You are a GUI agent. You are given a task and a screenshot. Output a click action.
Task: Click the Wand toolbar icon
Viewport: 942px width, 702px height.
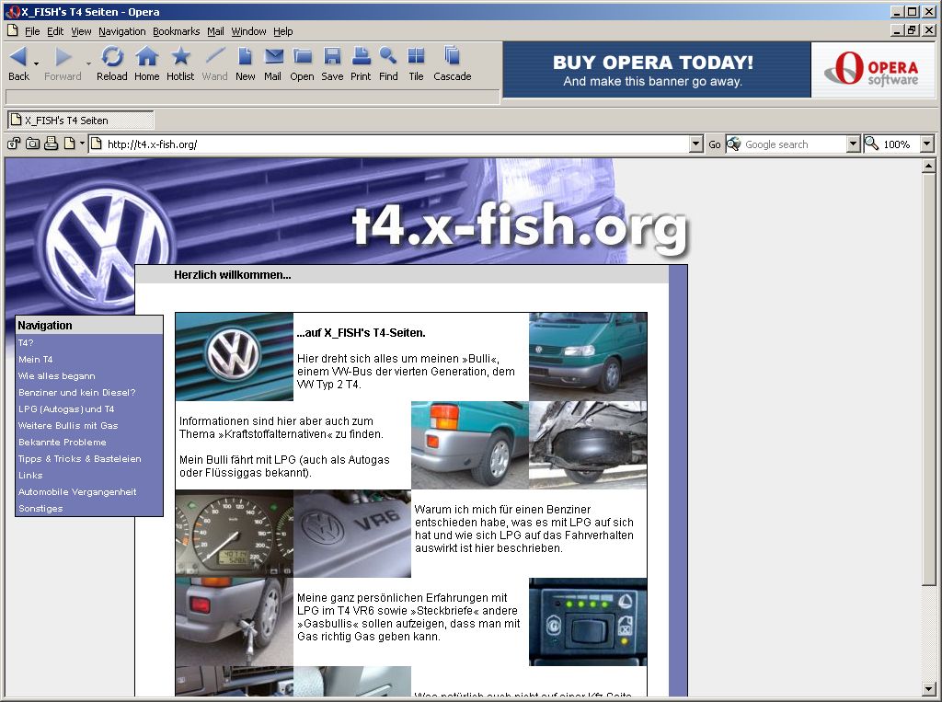[x=214, y=63]
